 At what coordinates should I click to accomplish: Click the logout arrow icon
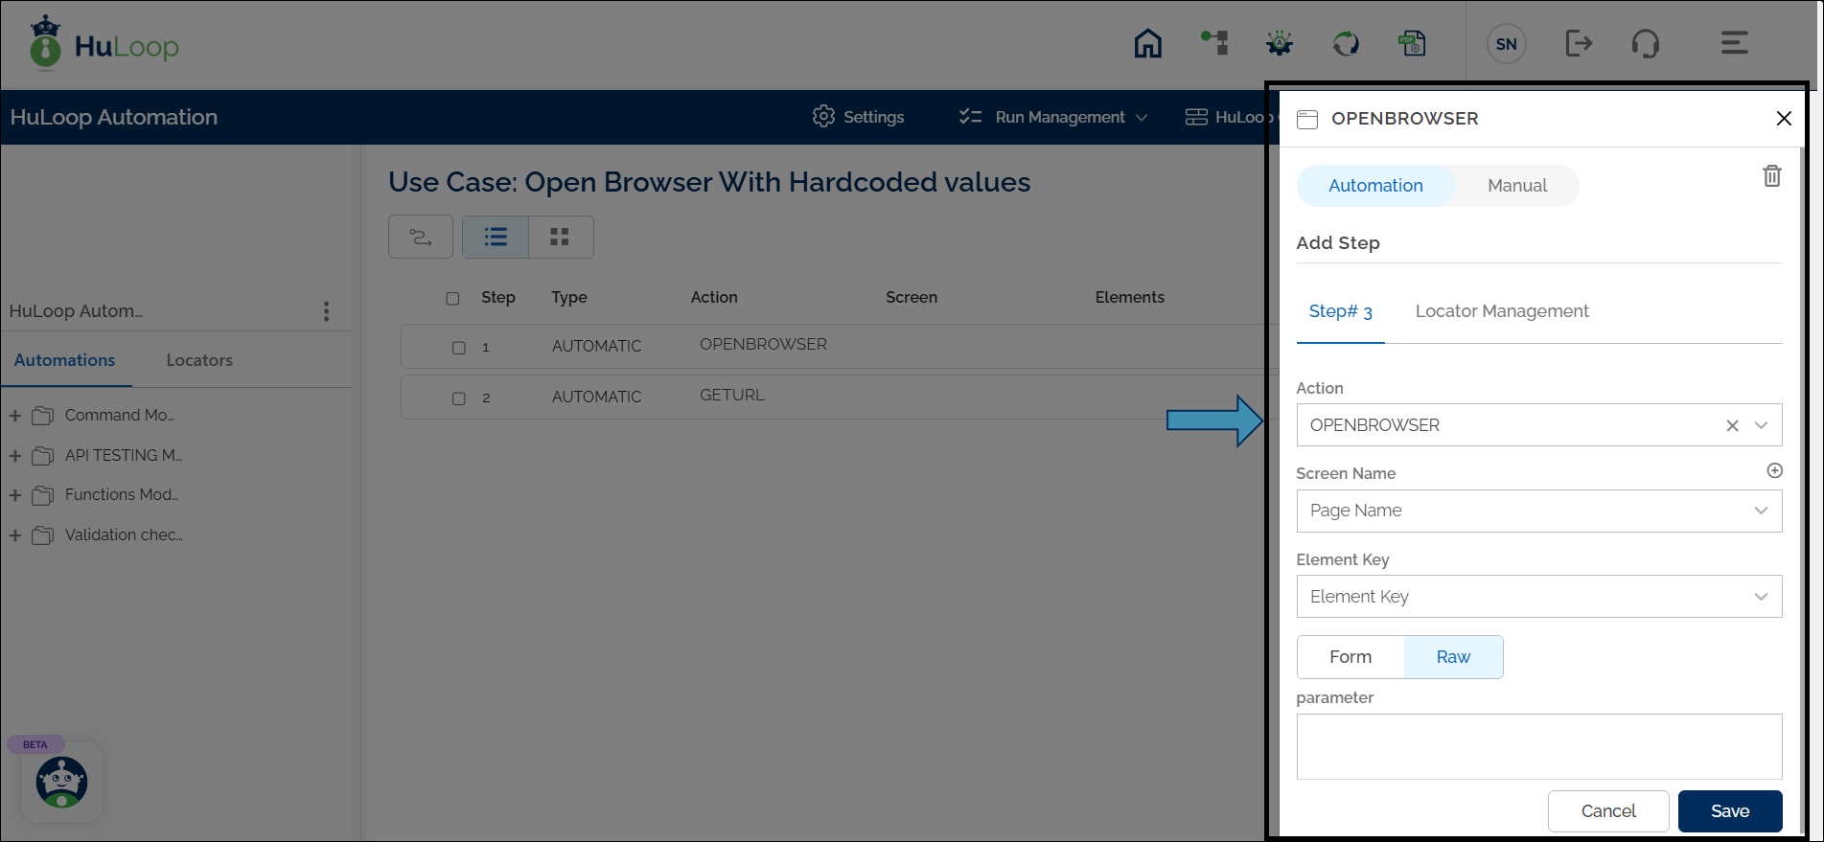[1578, 43]
